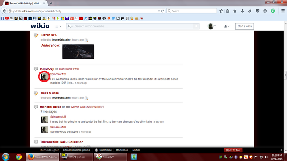Expand the notifications bell dropdown
The height and width of the screenshot is (161, 287).
point(226,26)
